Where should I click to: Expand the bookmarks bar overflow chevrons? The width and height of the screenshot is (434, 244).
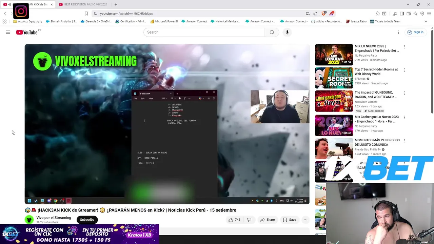point(426,21)
